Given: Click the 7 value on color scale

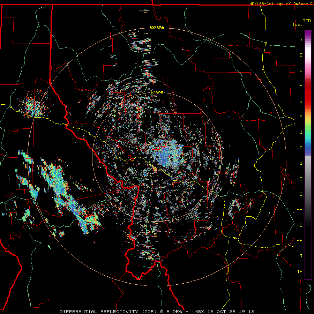Looking at the screenshot, I should pyautogui.click(x=301, y=39).
